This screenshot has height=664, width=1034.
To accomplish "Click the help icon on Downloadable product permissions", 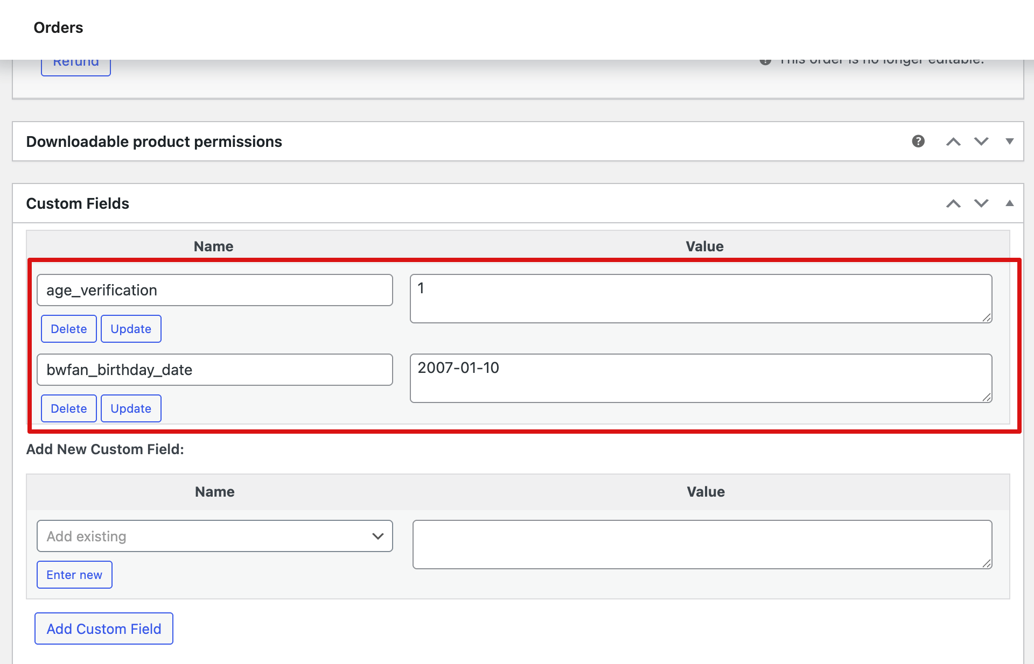I will point(918,141).
